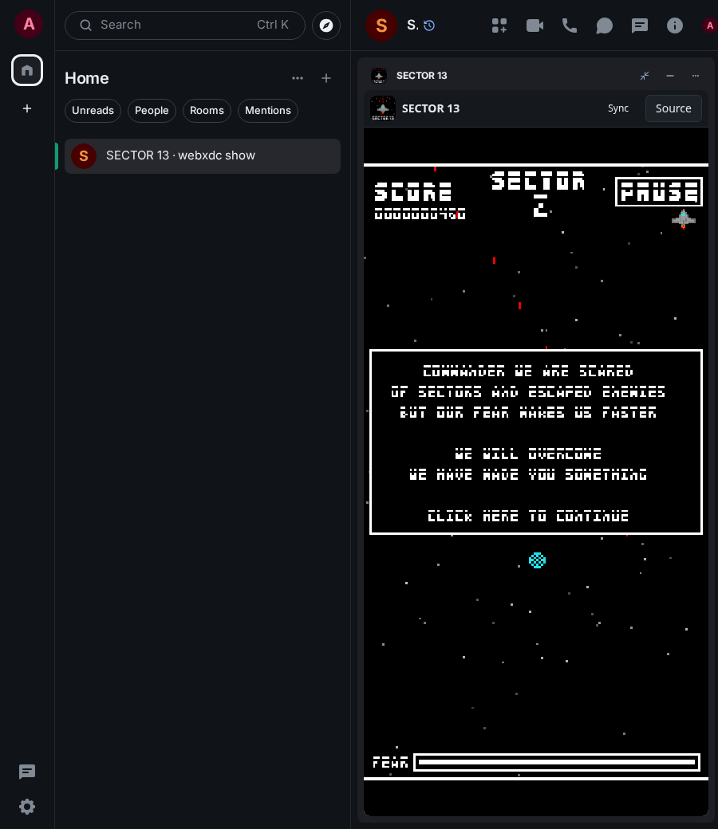
Task: Open the chat bubble icon in header
Action: [604, 26]
